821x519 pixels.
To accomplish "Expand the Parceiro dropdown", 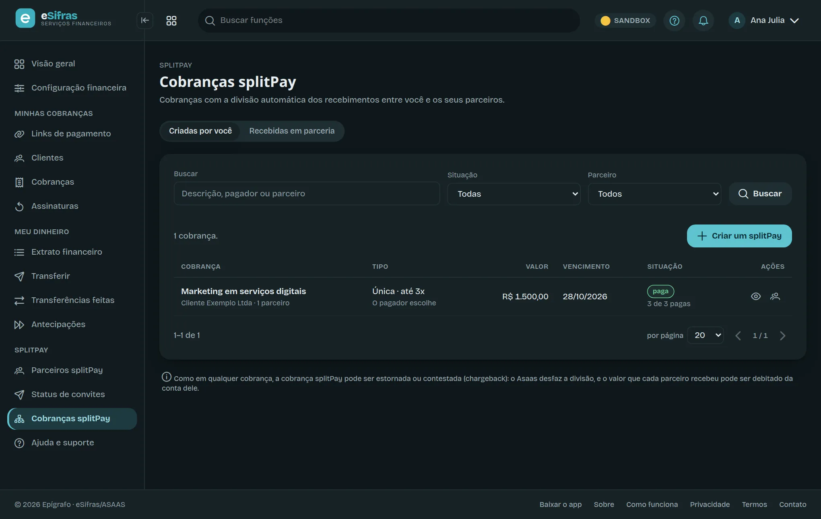I will coord(654,194).
